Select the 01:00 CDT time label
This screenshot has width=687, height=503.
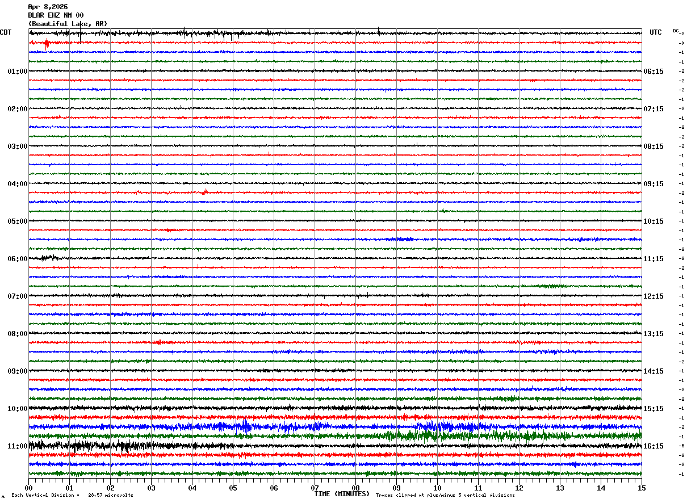coord(18,72)
